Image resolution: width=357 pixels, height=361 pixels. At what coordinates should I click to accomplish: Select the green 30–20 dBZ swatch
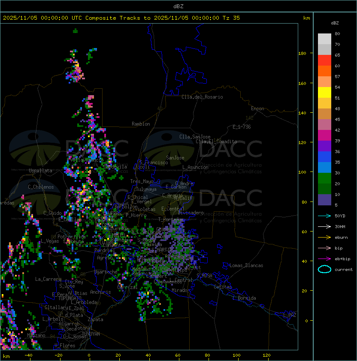324,178
